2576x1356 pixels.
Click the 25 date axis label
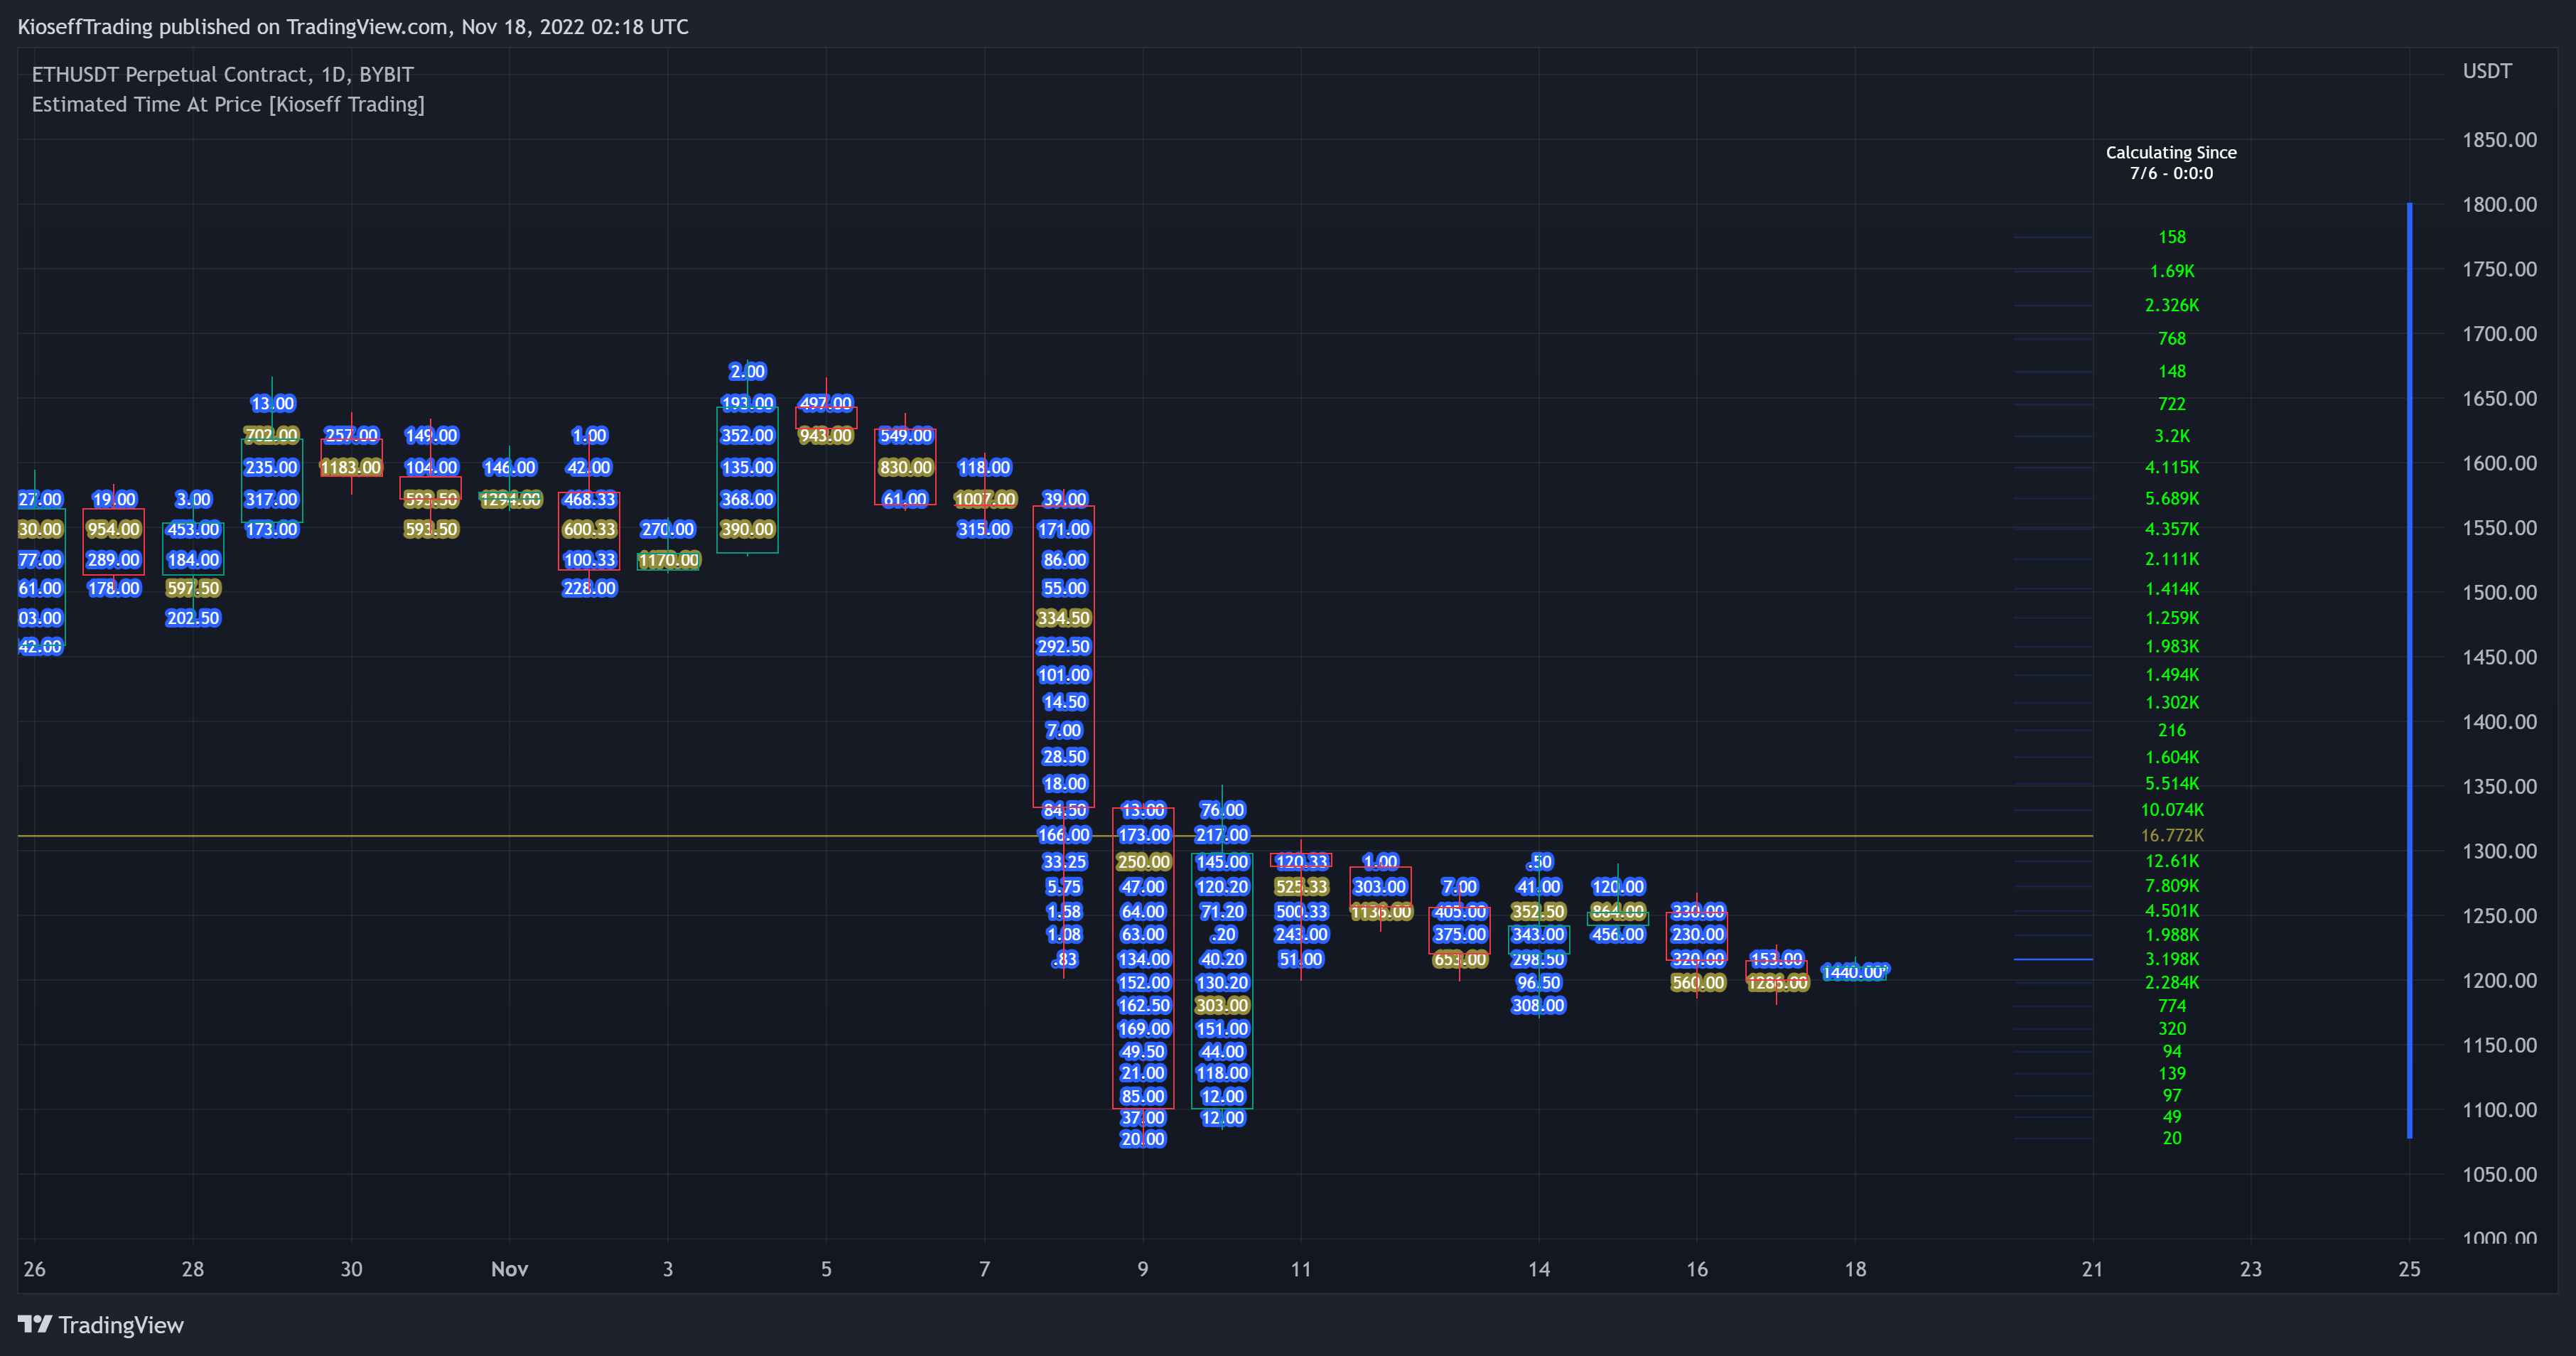click(2409, 1269)
